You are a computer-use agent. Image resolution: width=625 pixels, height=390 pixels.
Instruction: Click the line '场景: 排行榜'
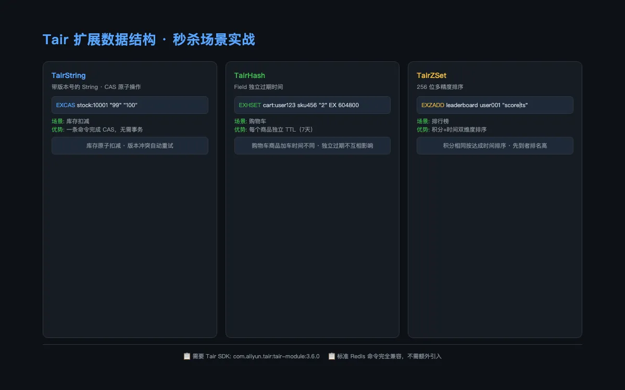(x=432, y=121)
